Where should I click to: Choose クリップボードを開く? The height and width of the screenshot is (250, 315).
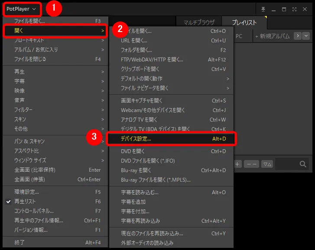coord(171,69)
